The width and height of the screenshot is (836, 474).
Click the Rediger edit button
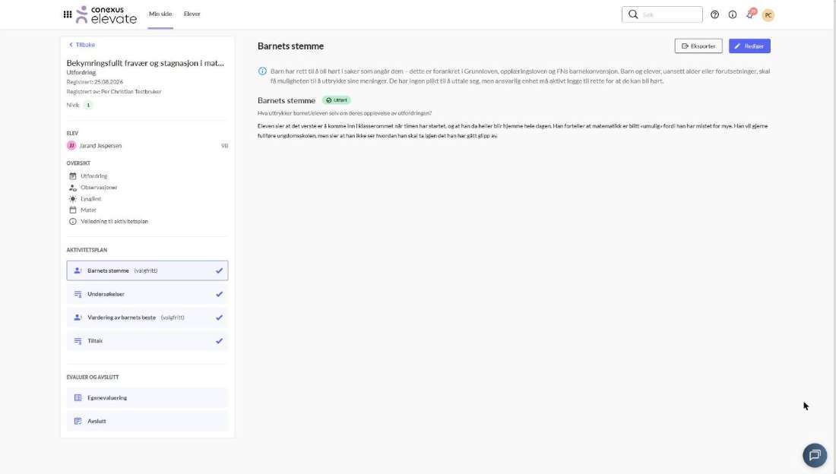pos(749,46)
